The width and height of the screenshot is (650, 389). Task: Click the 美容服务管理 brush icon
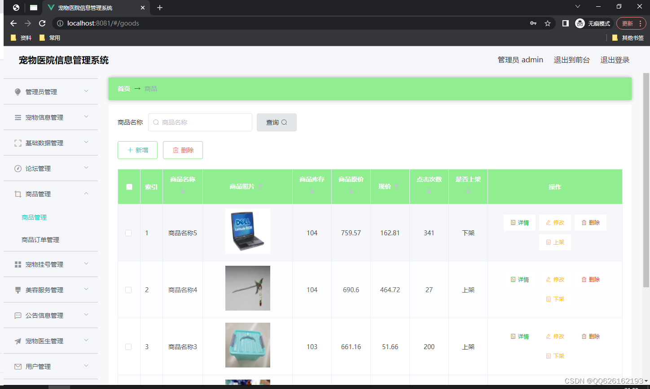coord(18,290)
